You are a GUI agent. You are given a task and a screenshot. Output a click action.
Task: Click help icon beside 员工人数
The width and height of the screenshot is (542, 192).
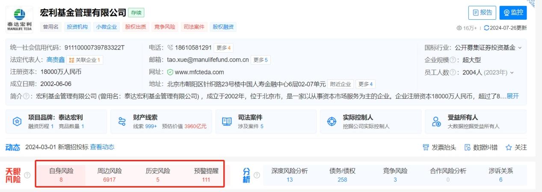(x=452, y=72)
